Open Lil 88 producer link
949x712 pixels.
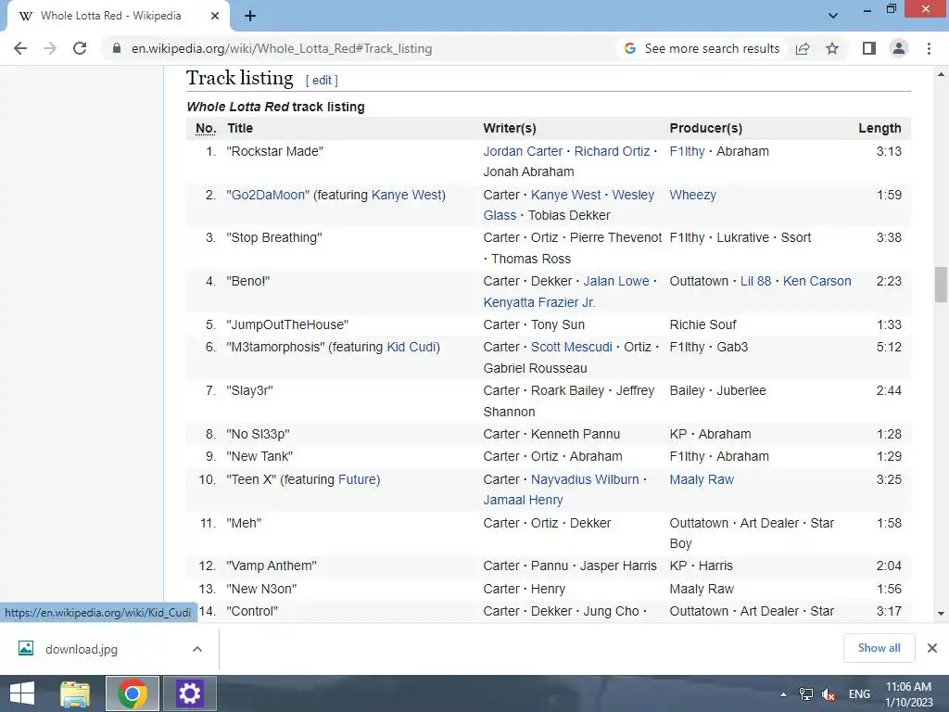756,281
